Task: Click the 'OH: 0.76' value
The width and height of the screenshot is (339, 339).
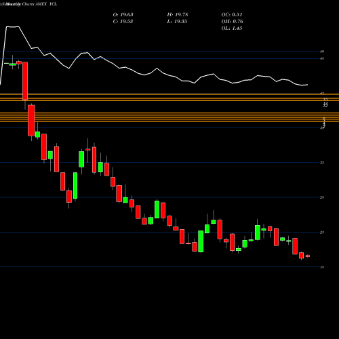Action: click(232, 22)
